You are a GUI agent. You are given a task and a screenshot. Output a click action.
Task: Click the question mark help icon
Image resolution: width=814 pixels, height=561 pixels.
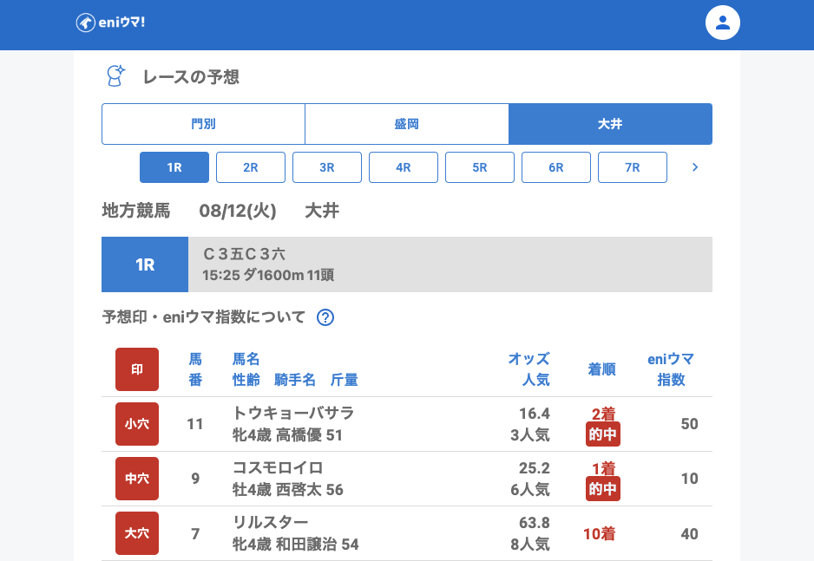(x=325, y=317)
